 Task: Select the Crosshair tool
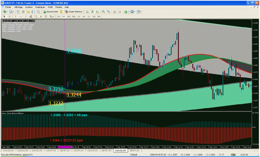pyautogui.click(x=10, y=16)
